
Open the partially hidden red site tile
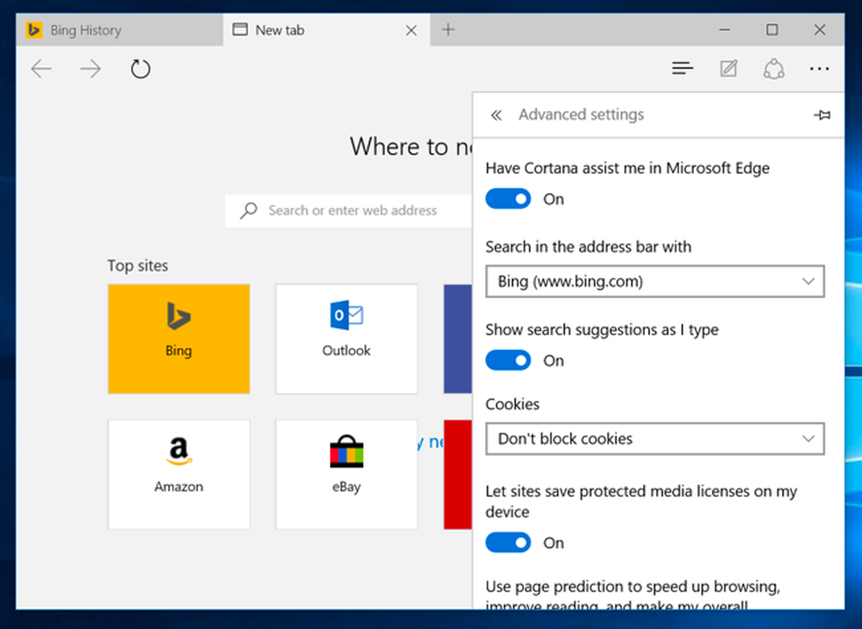pyautogui.click(x=458, y=475)
